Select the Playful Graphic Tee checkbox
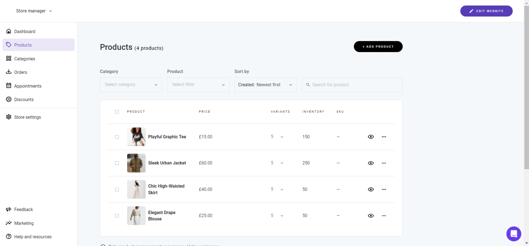Viewport: 529px width, 246px height. point(117,137)
